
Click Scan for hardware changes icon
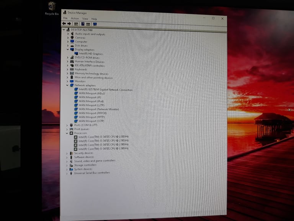pos(95,24)
